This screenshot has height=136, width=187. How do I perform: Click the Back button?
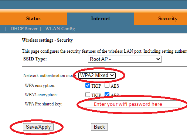[99, 127]
